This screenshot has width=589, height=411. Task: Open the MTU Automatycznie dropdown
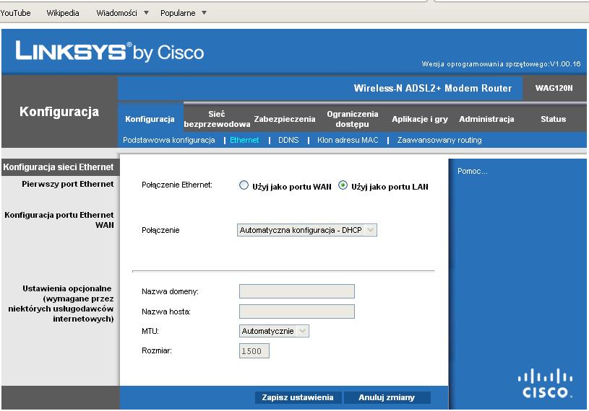coord(274,331)
